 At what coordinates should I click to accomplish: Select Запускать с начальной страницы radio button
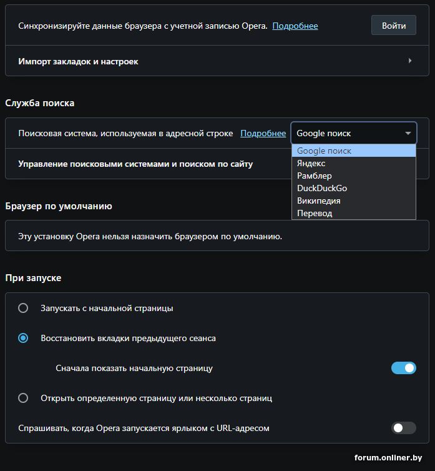coord(23,308)
